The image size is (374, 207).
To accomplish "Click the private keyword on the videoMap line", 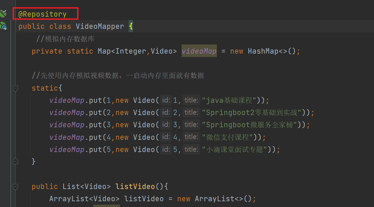I will (47, 51).
